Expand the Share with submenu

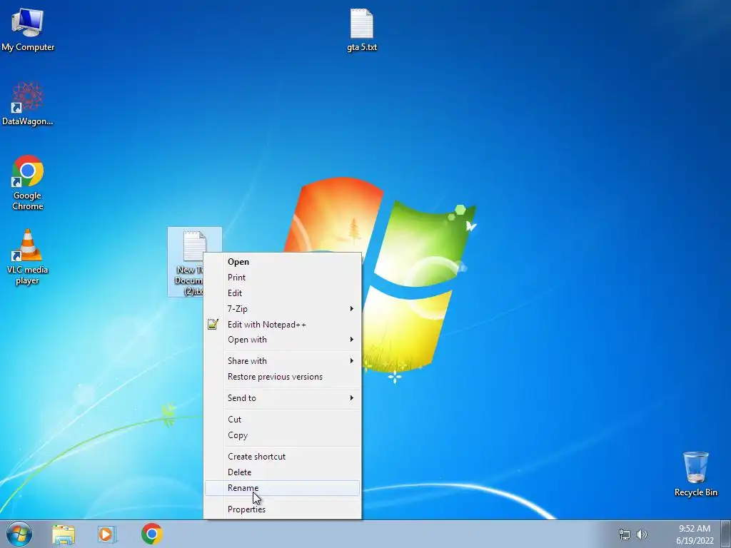(x=283, y=361)
